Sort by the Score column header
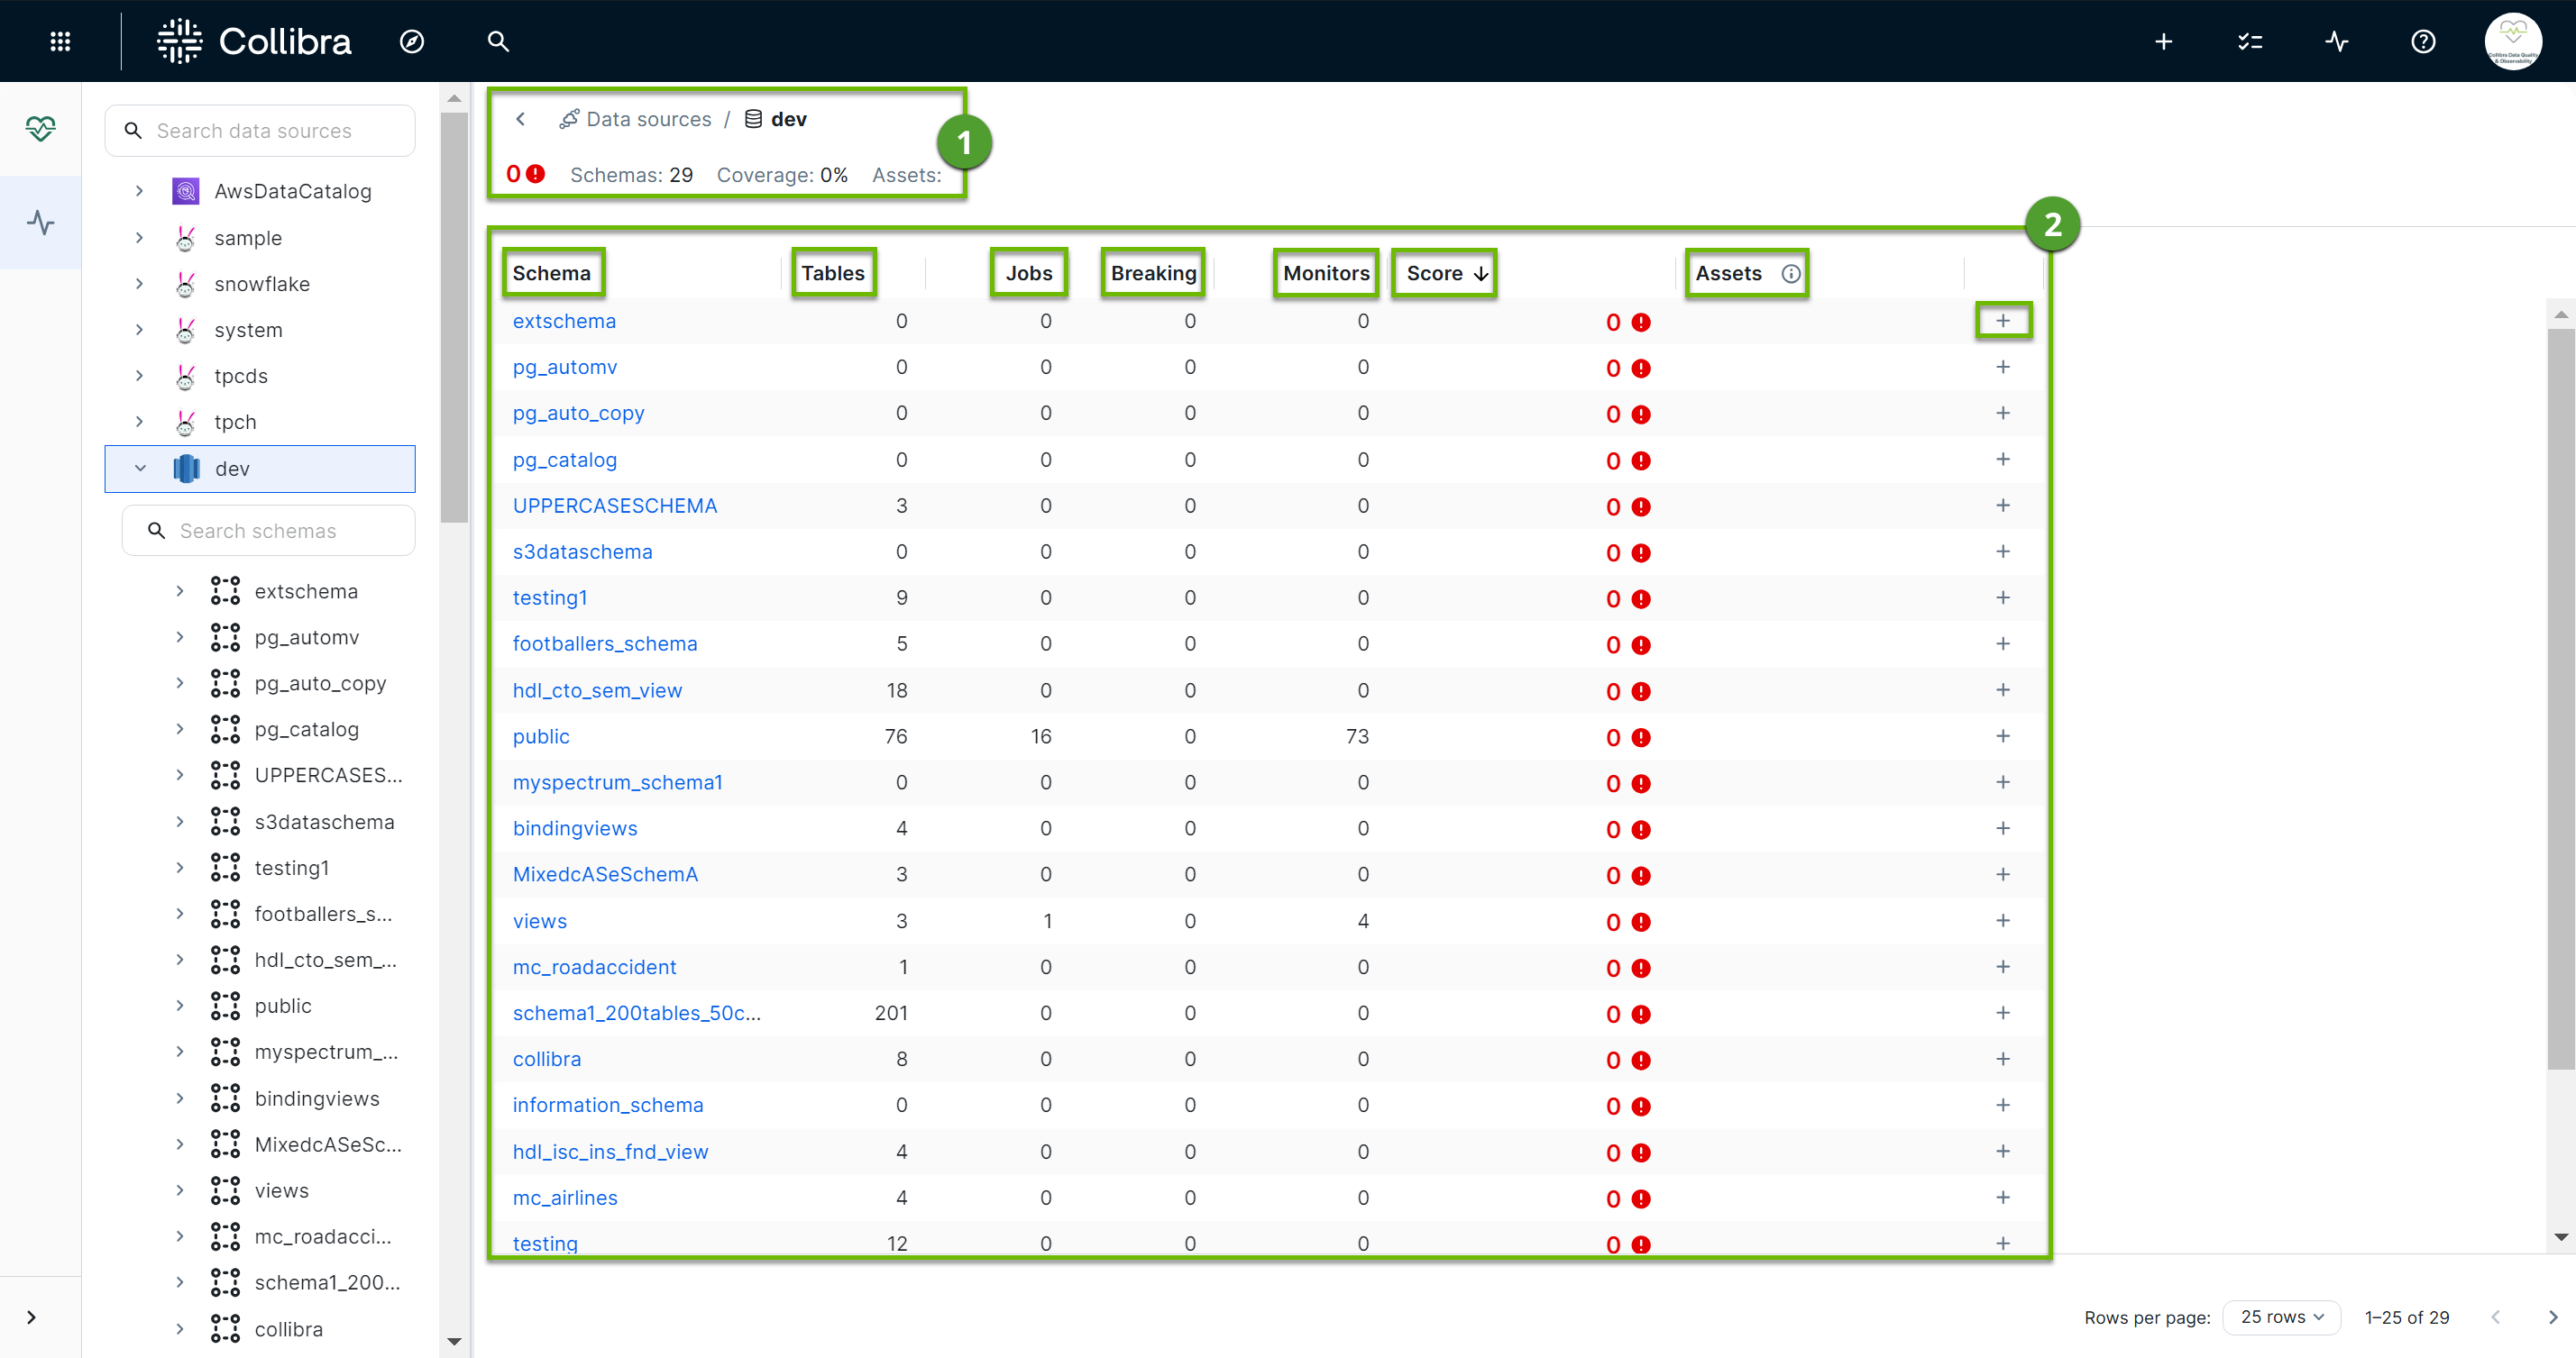 [1443, 273]
